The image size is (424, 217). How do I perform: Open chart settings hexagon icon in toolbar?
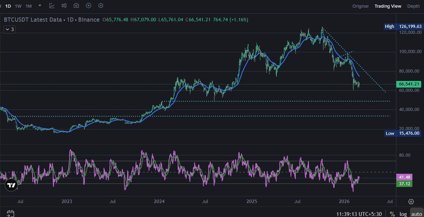pyautogui.click(x=101, y=6)
